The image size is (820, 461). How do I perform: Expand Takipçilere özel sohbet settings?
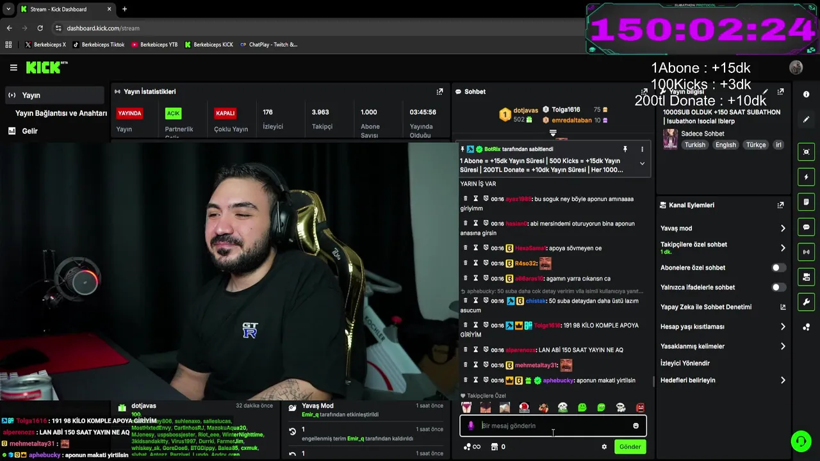coord(783,248)
